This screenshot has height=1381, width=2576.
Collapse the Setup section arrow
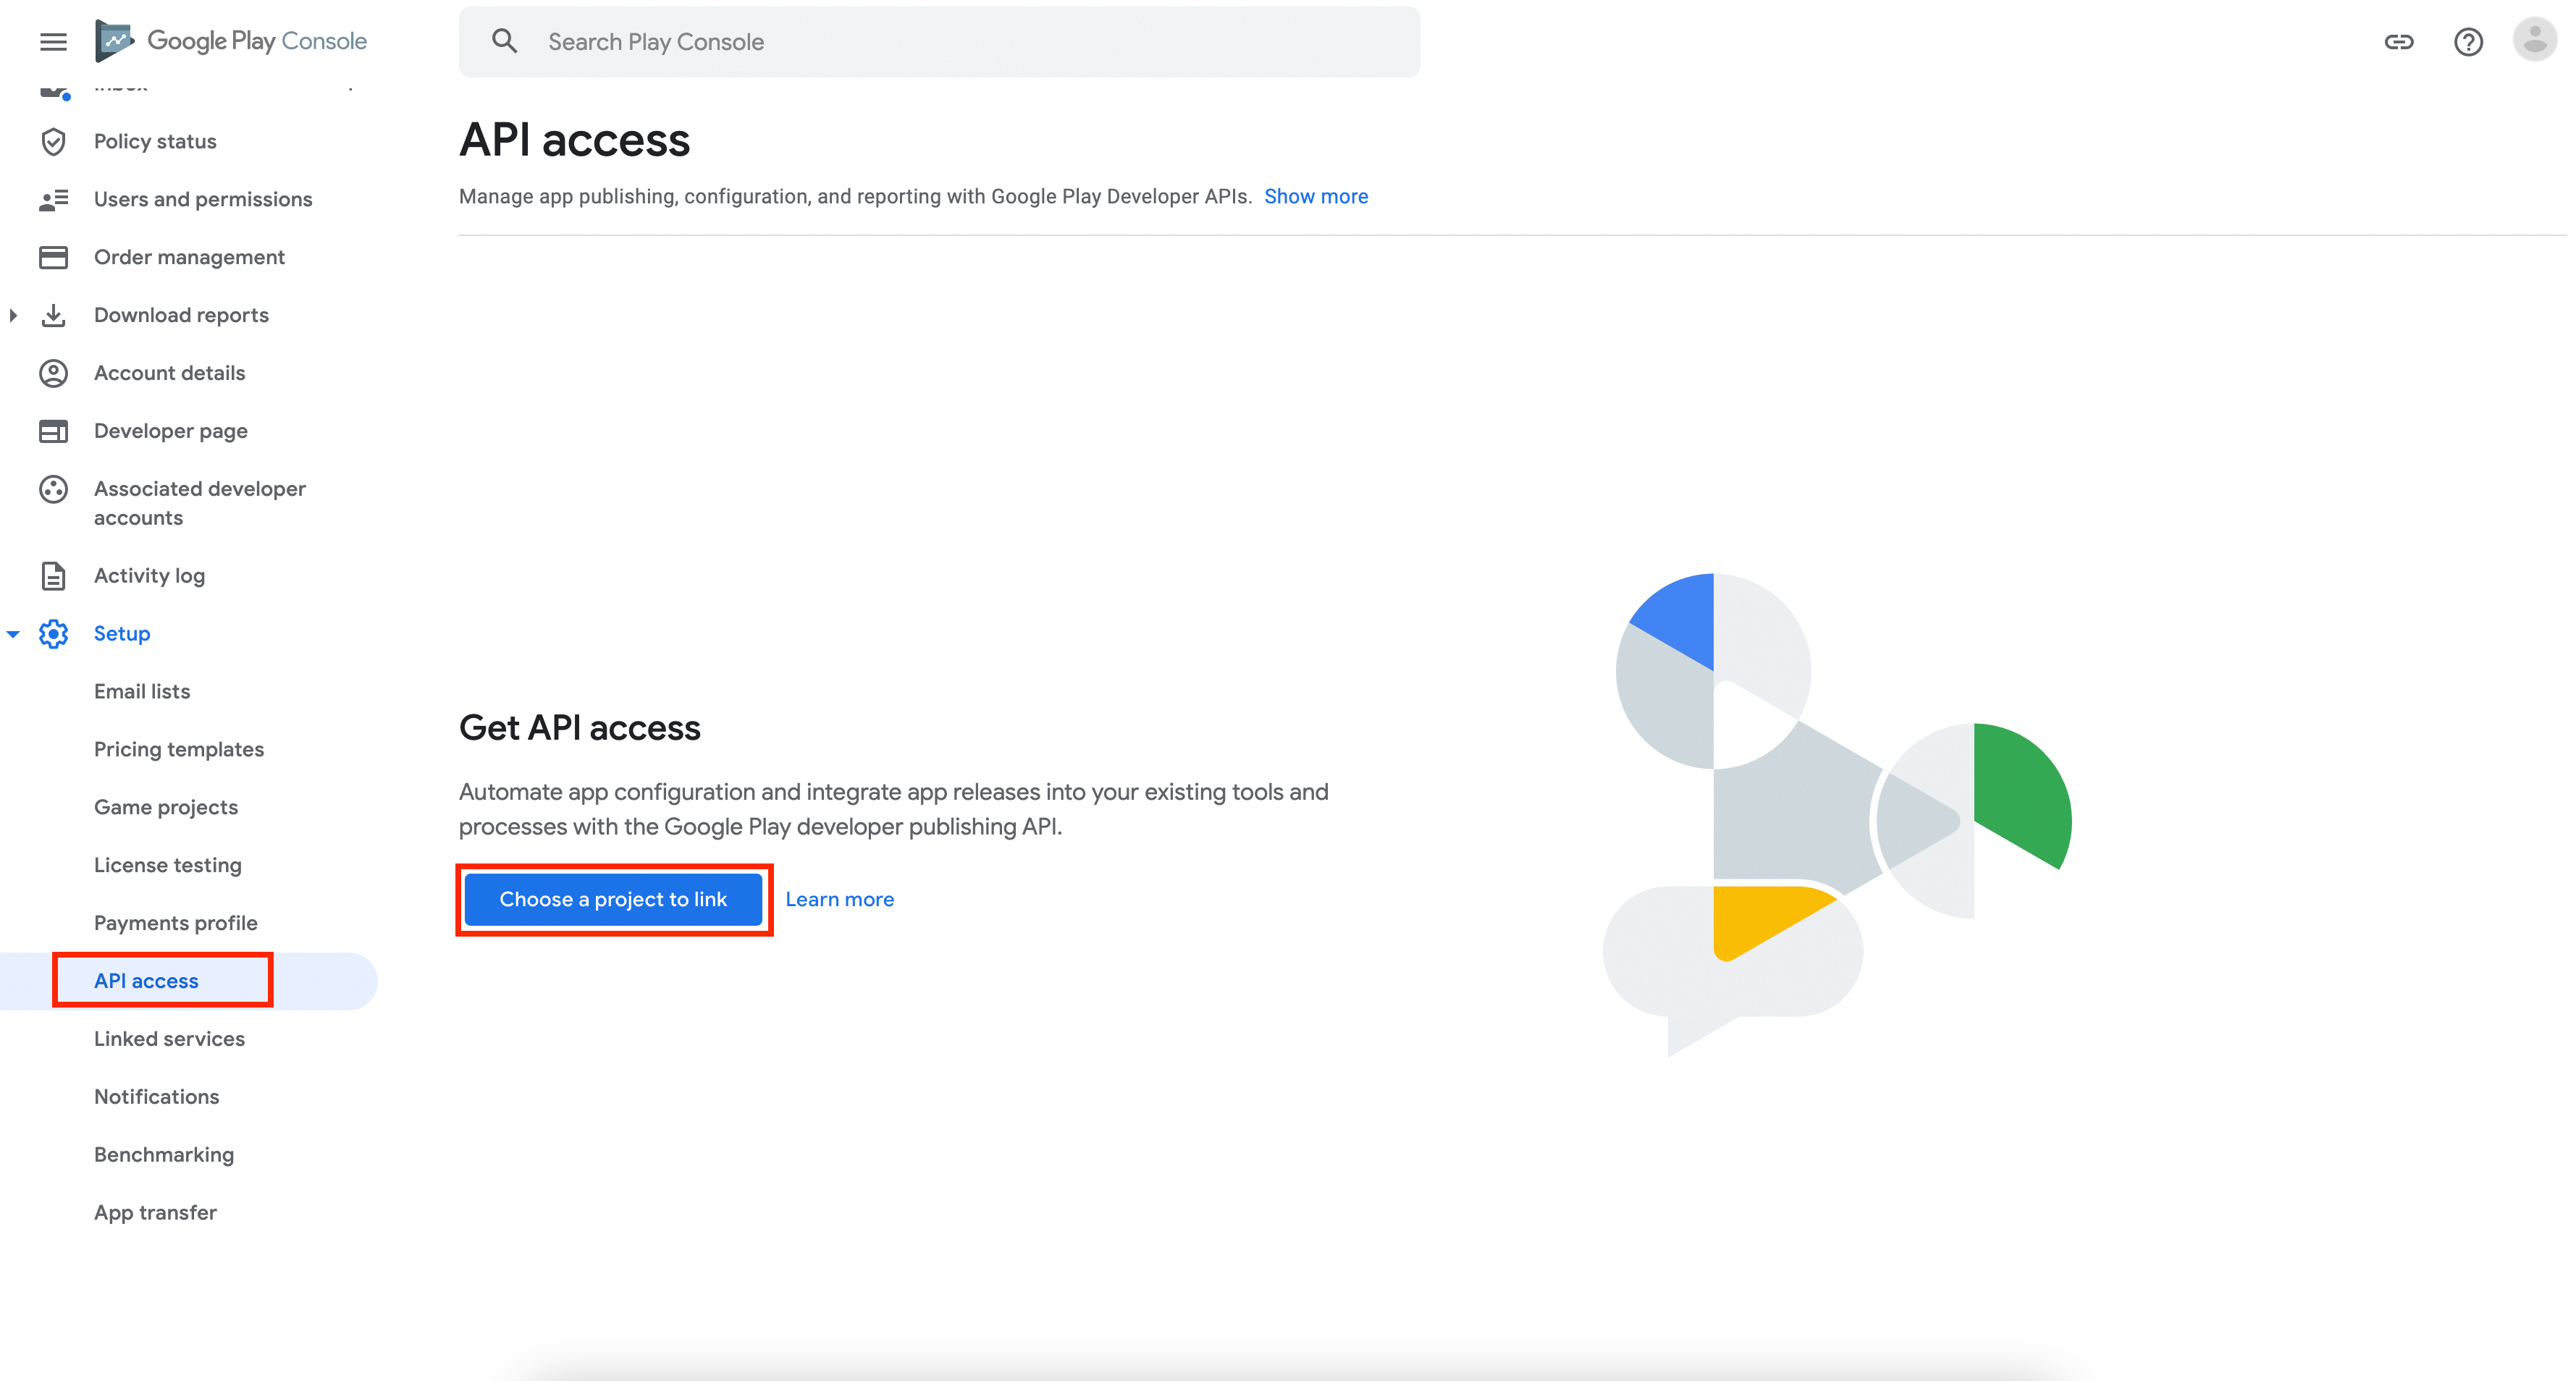pyautogui.click(x=13, y=634)
